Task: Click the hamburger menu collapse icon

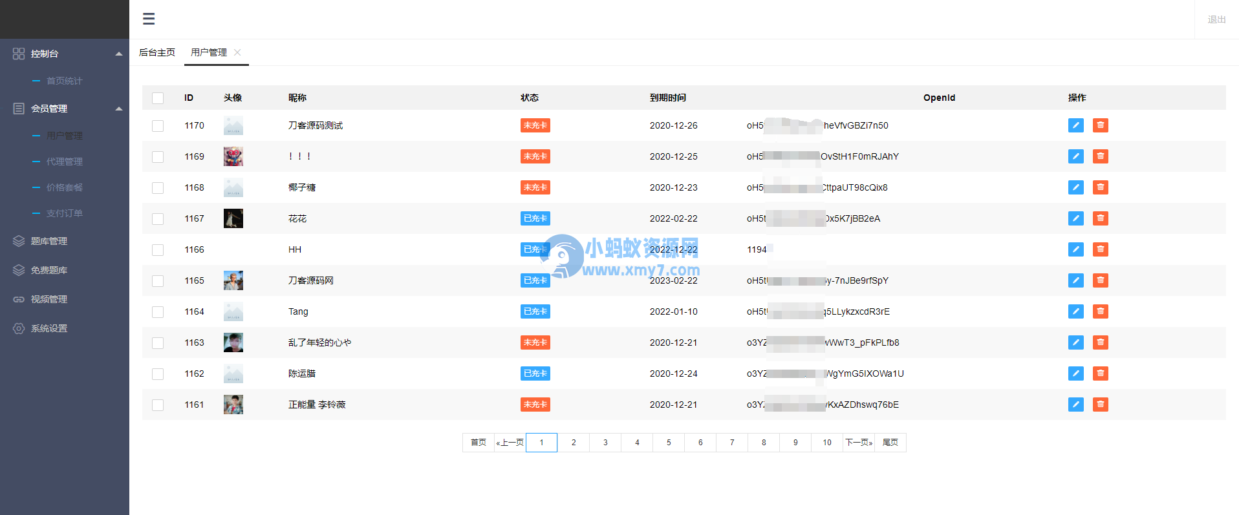Action: [x=149, y=19]
